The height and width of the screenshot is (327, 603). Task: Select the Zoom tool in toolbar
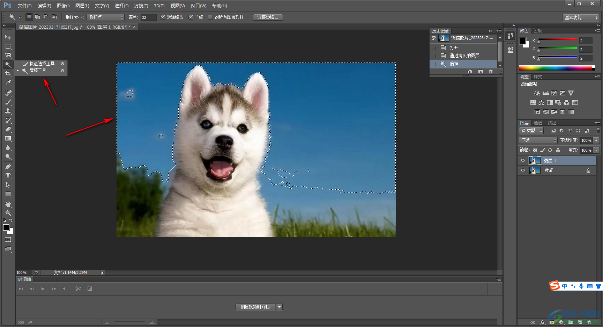(x=8, y=213)
